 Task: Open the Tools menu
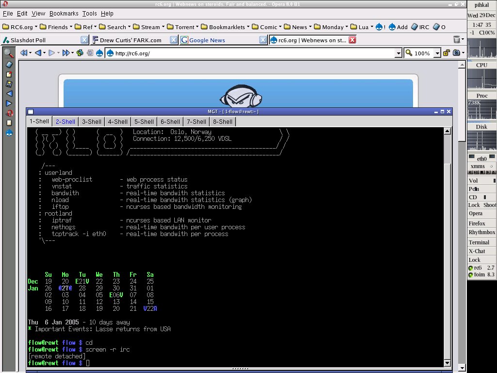[x=89, y=14]
